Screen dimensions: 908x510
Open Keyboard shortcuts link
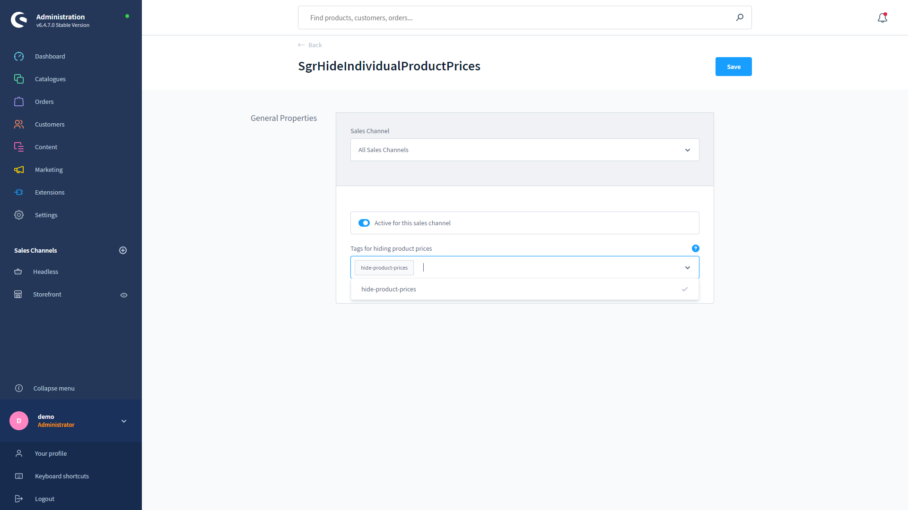click(x=62, y=476)
